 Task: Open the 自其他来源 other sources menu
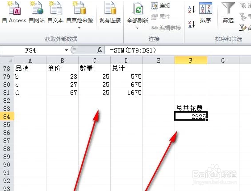point(79,15)
